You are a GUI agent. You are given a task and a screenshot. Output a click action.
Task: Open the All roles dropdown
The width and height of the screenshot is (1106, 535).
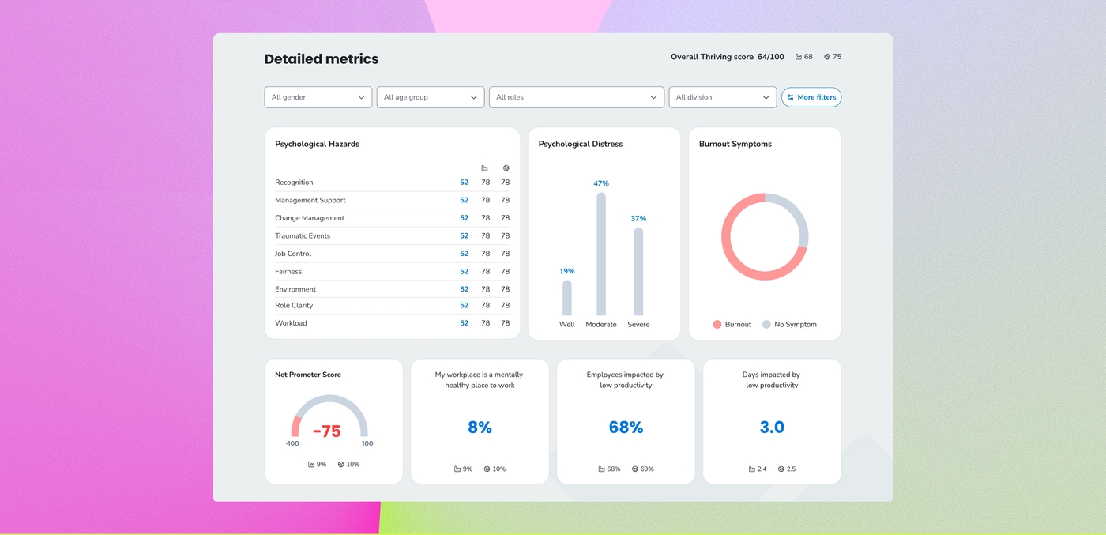point(577,97)
